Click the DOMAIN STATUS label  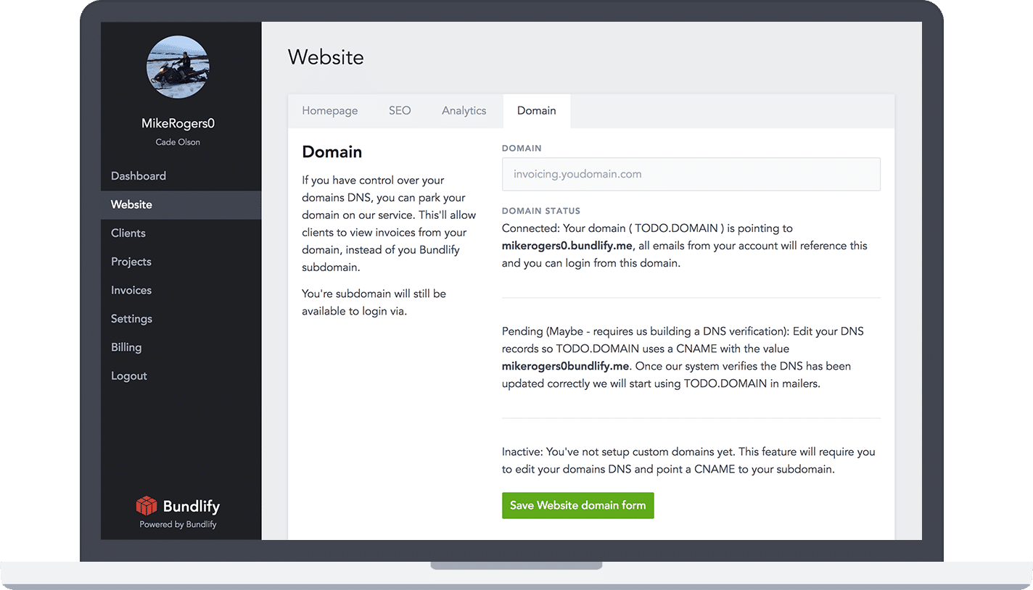tap(541, 211)
